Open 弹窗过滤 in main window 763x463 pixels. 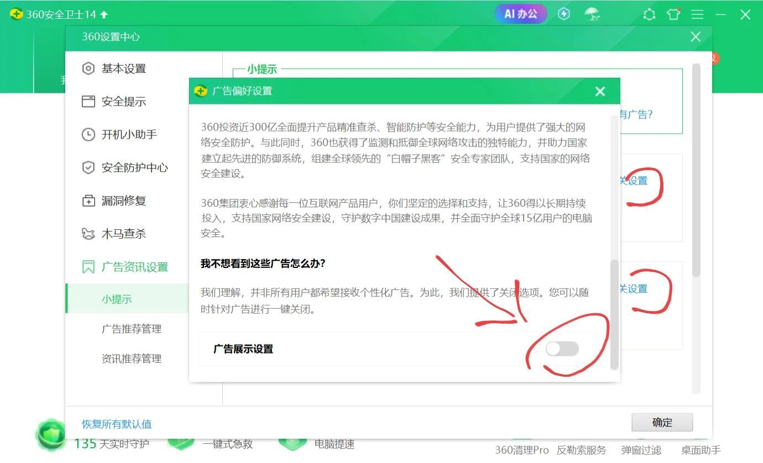click(x=641, y=450)
